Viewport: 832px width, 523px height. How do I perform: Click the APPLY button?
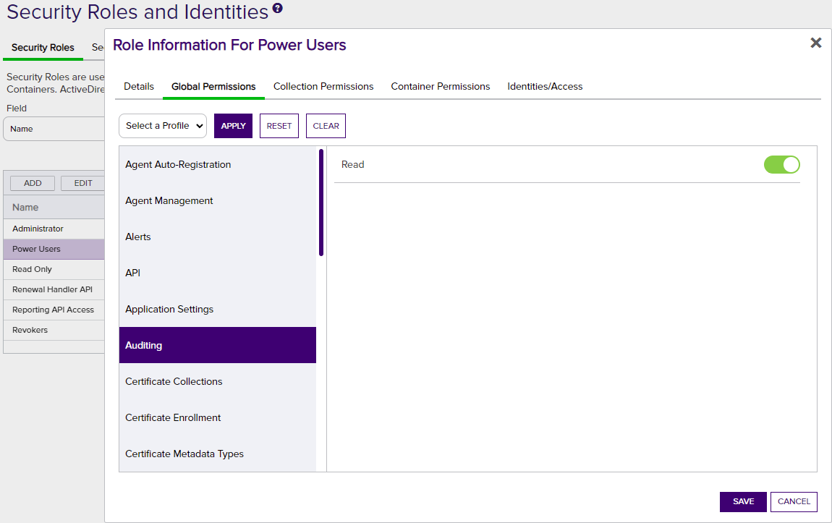[x=233, y=126]
